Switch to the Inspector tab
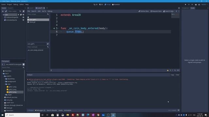The image size is (209, 117). tap(185, 8)
